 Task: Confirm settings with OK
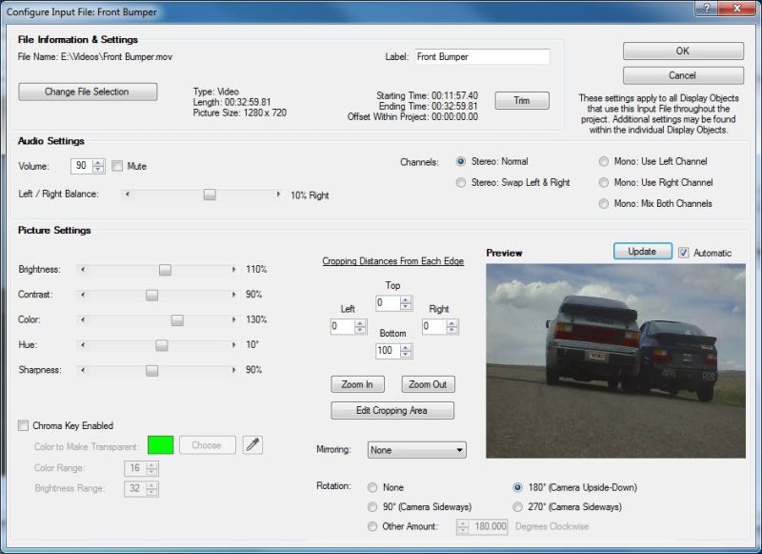point(682,51)
